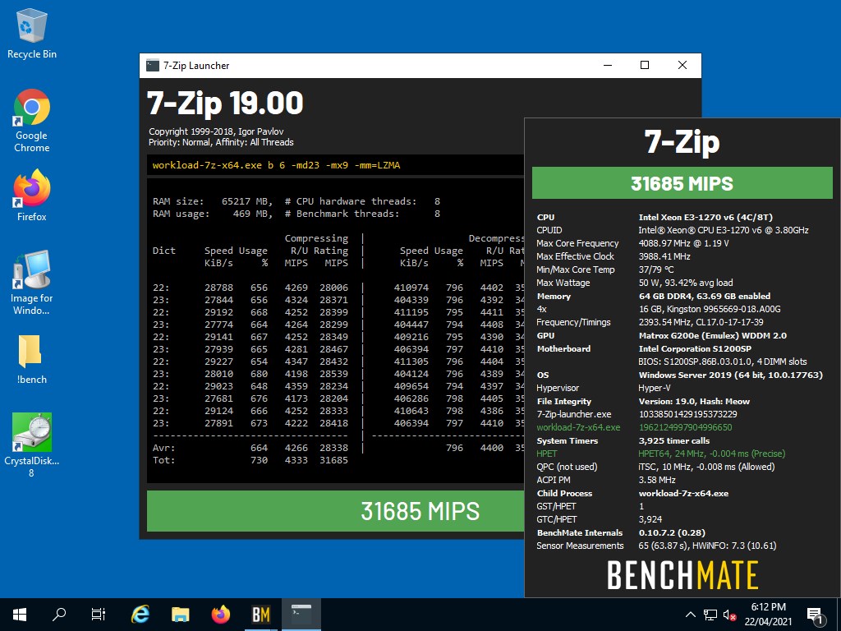Image resolution: width=841 pixels, height=631 pixels.
Task: Click the QPC (not used) iTSC value
Action: click(706, 467)
